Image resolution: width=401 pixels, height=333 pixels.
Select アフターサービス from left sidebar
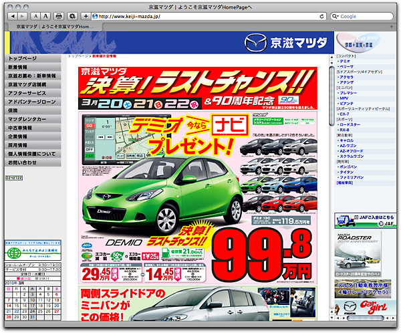(31, 94)
